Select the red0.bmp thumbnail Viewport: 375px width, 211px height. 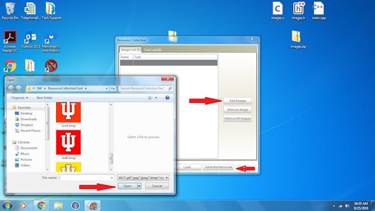(68, 145)
